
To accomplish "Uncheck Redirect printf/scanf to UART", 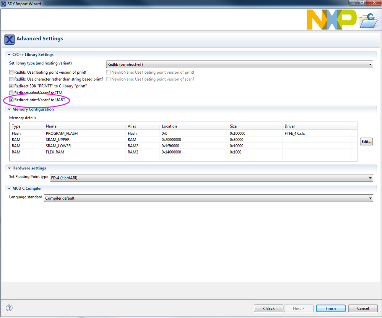I will coord(11,100).
